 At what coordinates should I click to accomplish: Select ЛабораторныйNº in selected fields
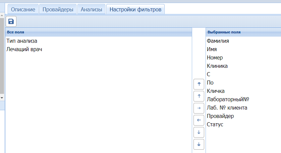[x=228, y=100]
